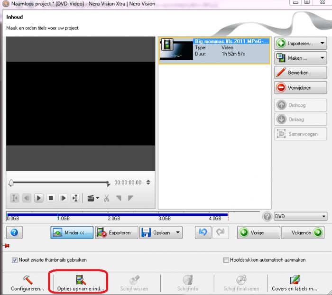Image resolution: width=332 pixels, height=295 pixels.
Task: Click the Omhoog move-up button
Action: pyautogui.click(x=300, y=105)
